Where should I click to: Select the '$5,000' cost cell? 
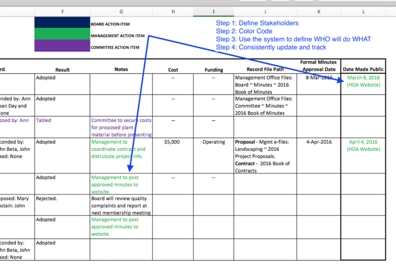pos(173,155)
